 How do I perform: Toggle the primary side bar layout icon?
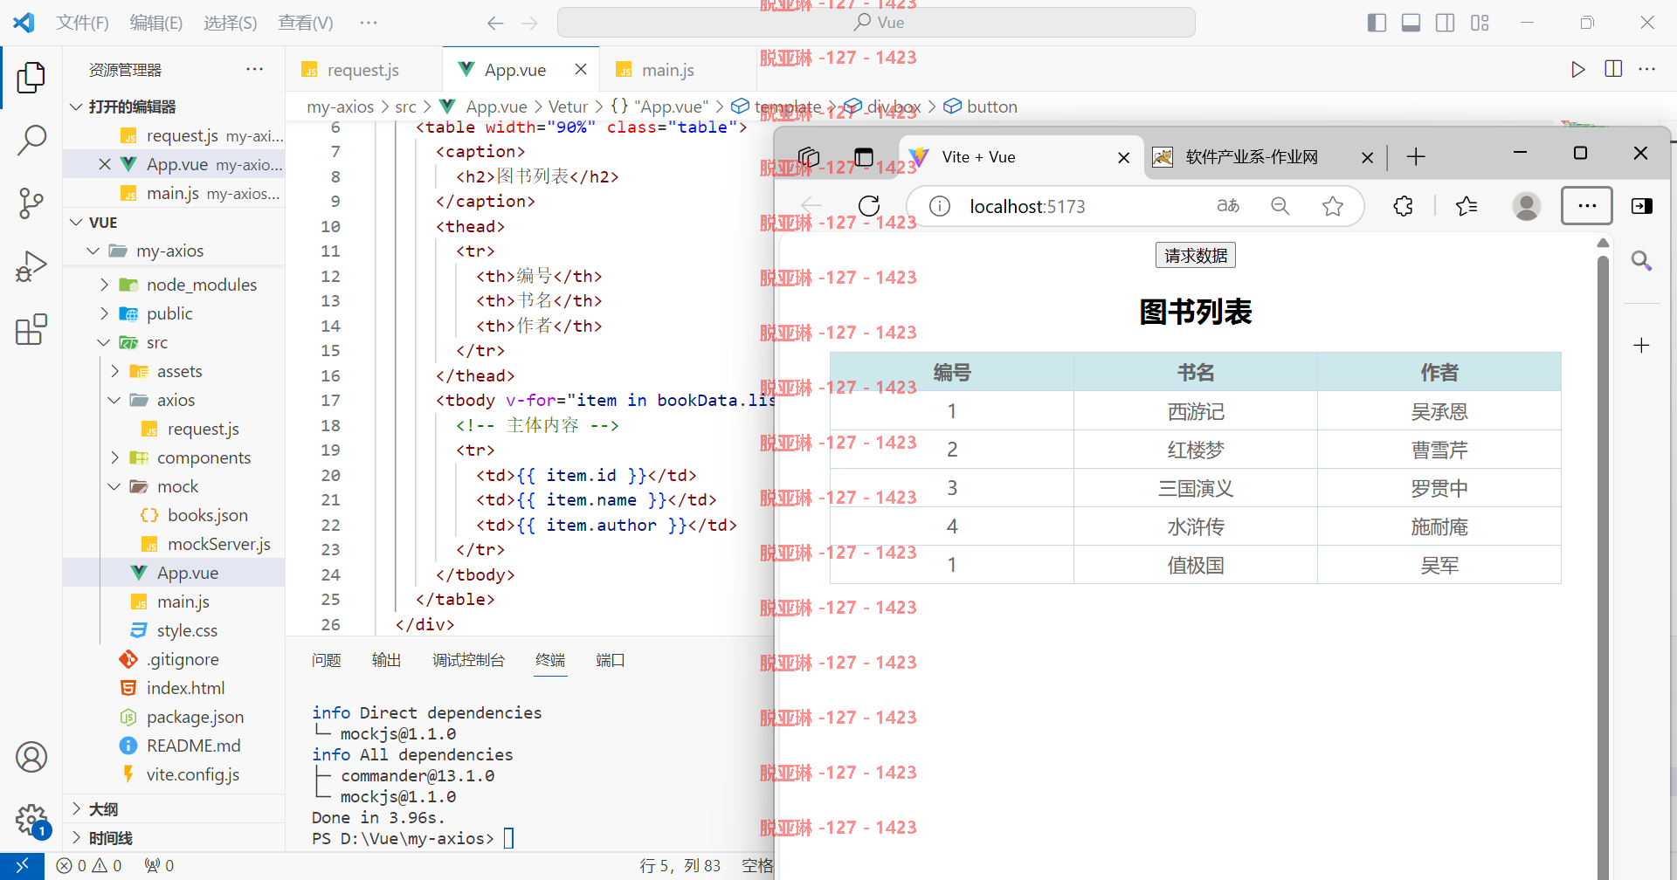(x=1377, y=23)
